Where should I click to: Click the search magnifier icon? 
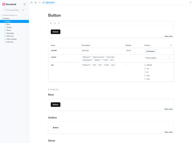tap(5, 10)
